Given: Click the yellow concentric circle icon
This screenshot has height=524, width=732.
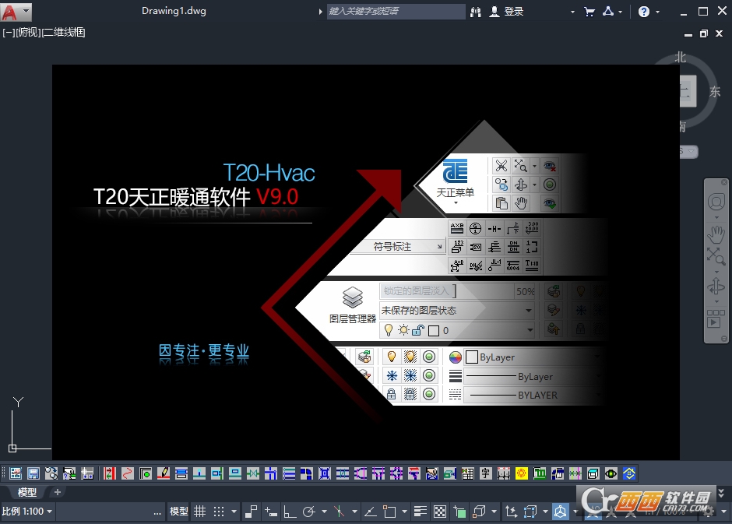Looking at the screenshot, I should pyautogui.click(x=522, y=473).
